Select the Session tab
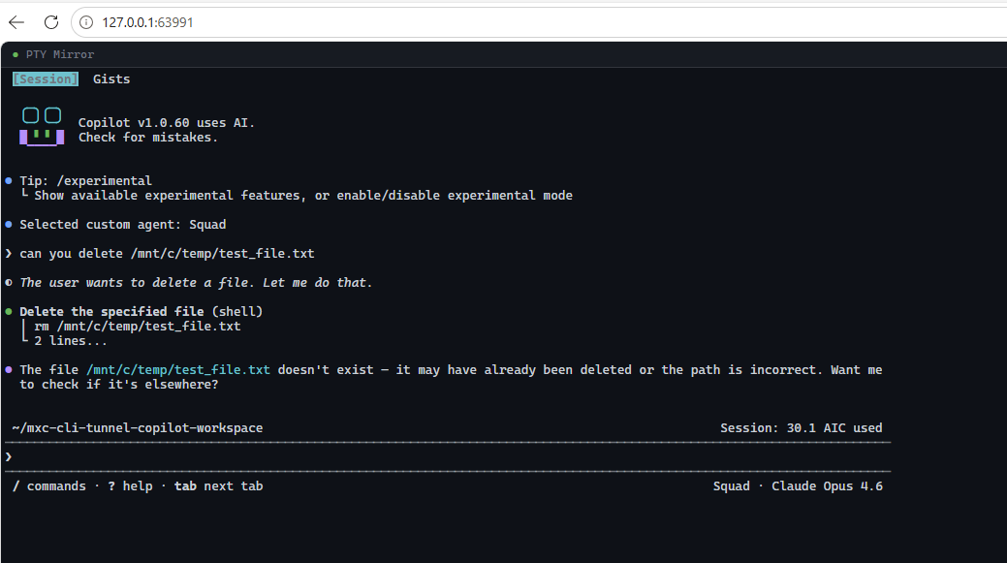Viewport: 1007px width, 563px height. click(x=46, y=78)
